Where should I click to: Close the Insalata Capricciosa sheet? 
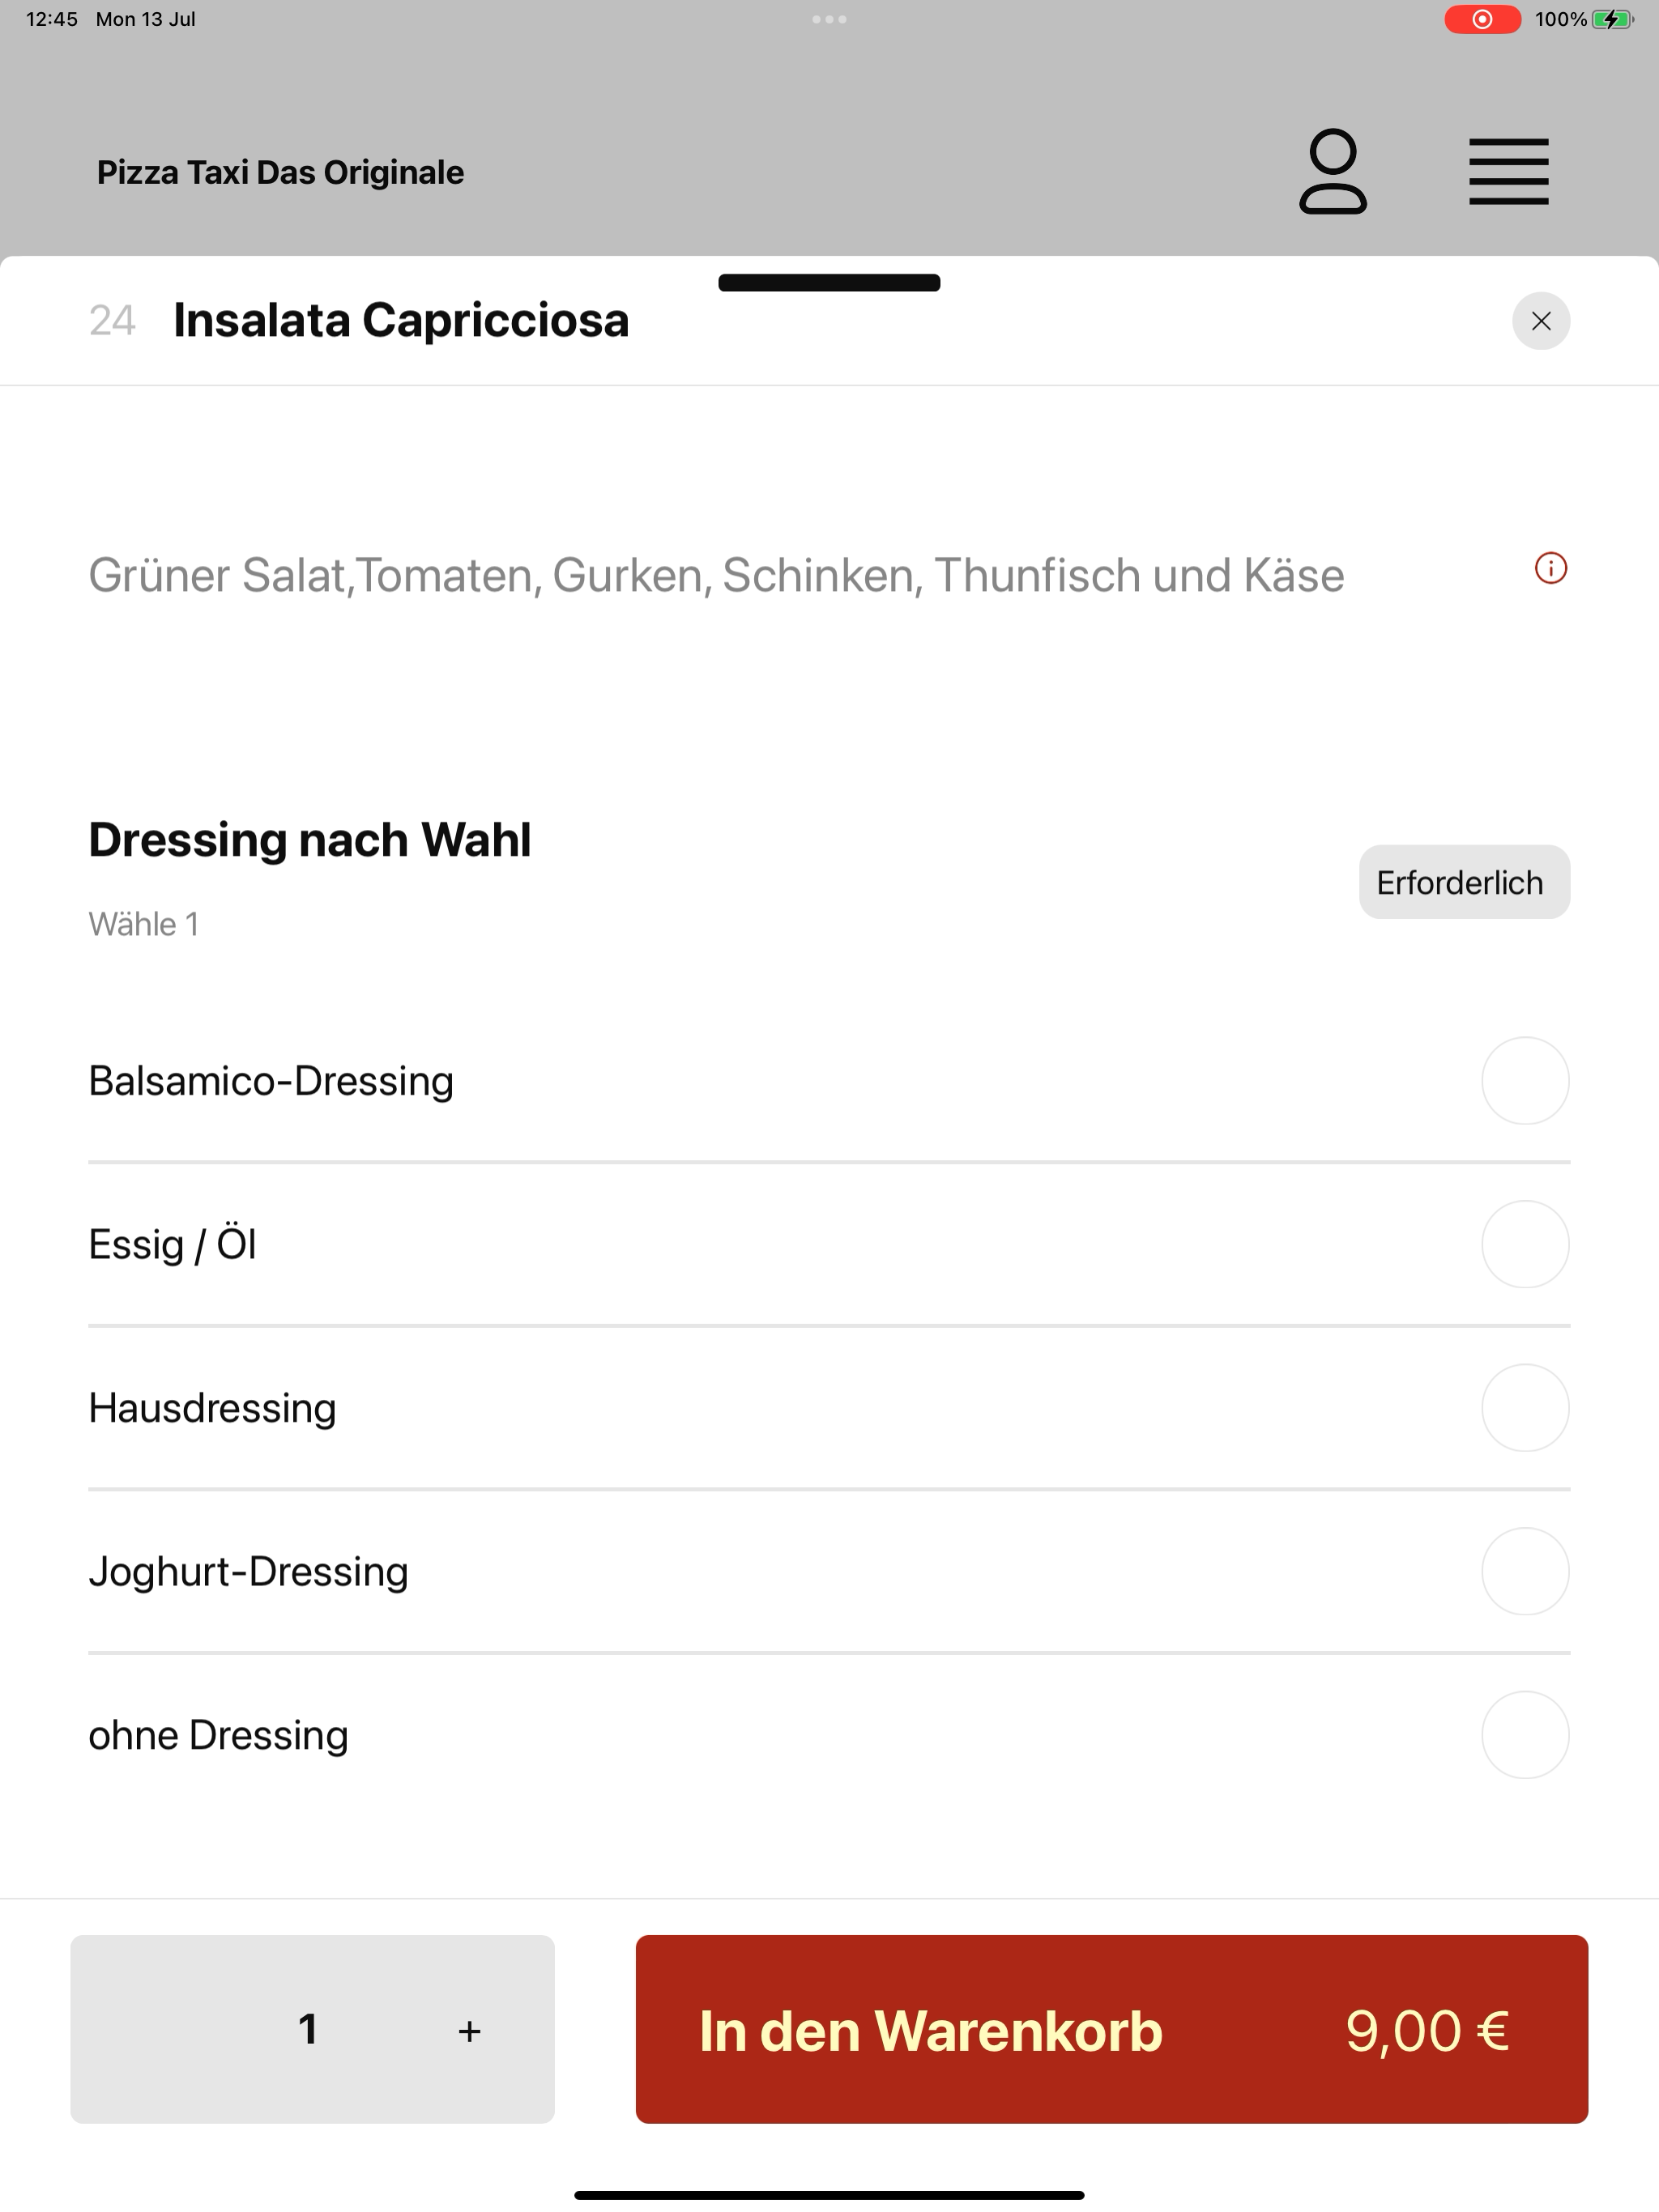click(1541, 321)
